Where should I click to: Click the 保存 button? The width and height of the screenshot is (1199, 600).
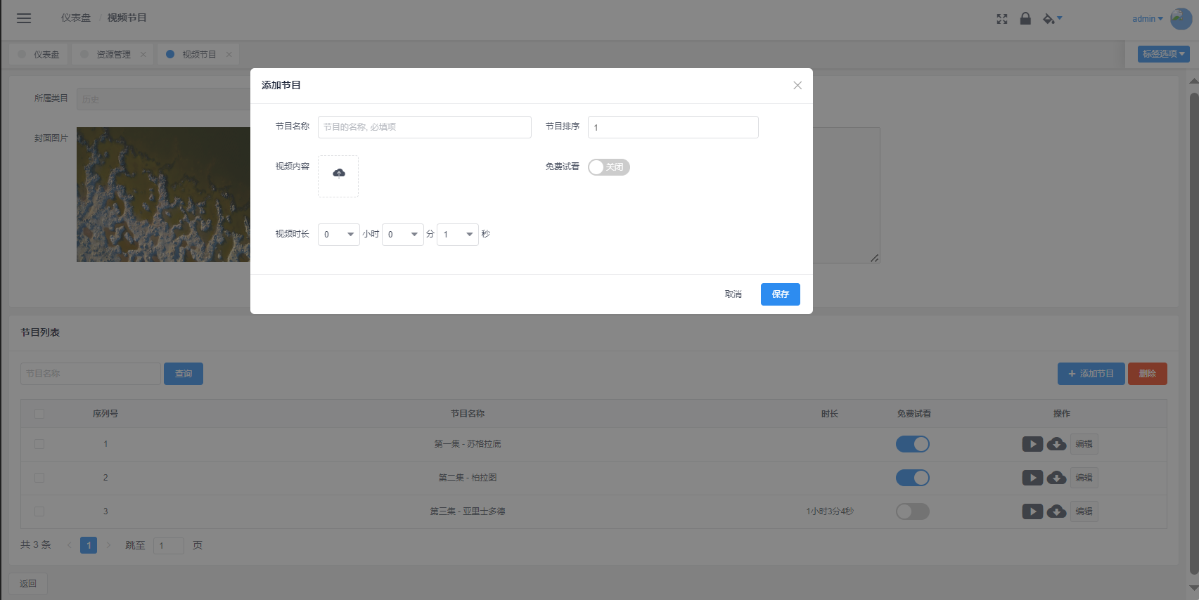(x=781, y=294)
